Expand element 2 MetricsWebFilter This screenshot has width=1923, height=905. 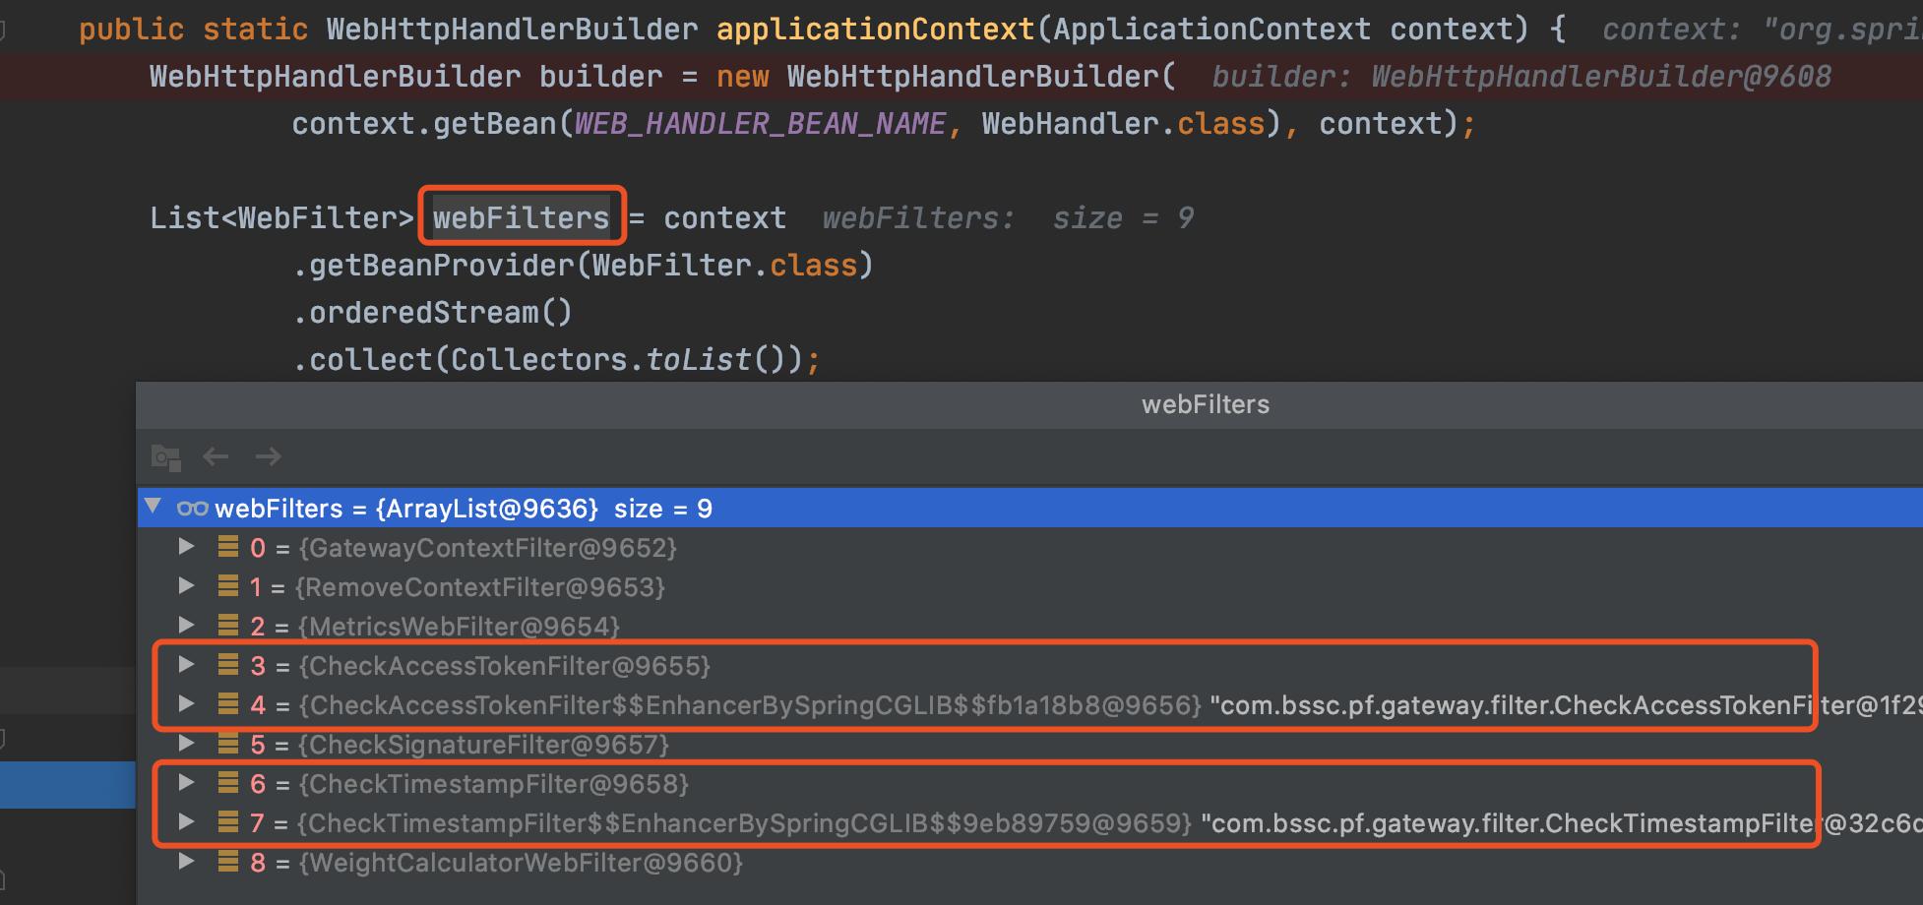[x=186, y=626]
